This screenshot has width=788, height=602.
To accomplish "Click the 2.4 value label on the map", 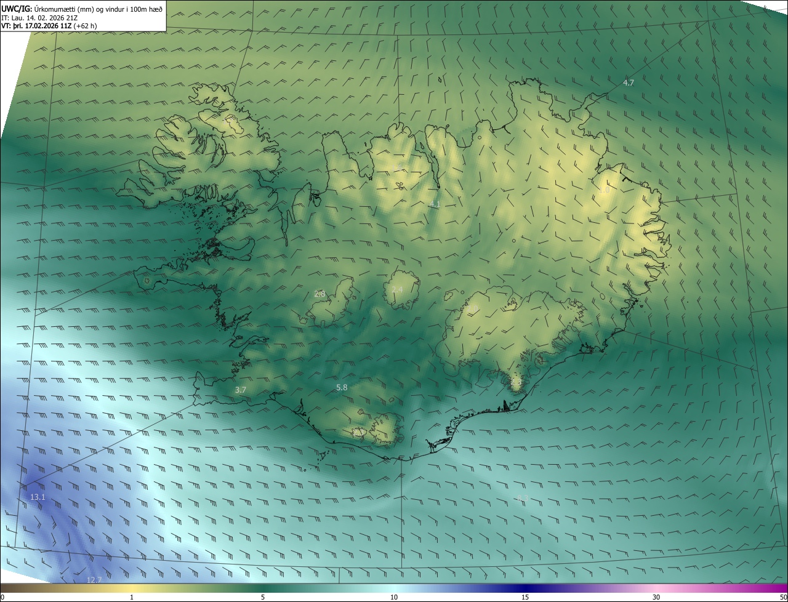I will 397,290.
